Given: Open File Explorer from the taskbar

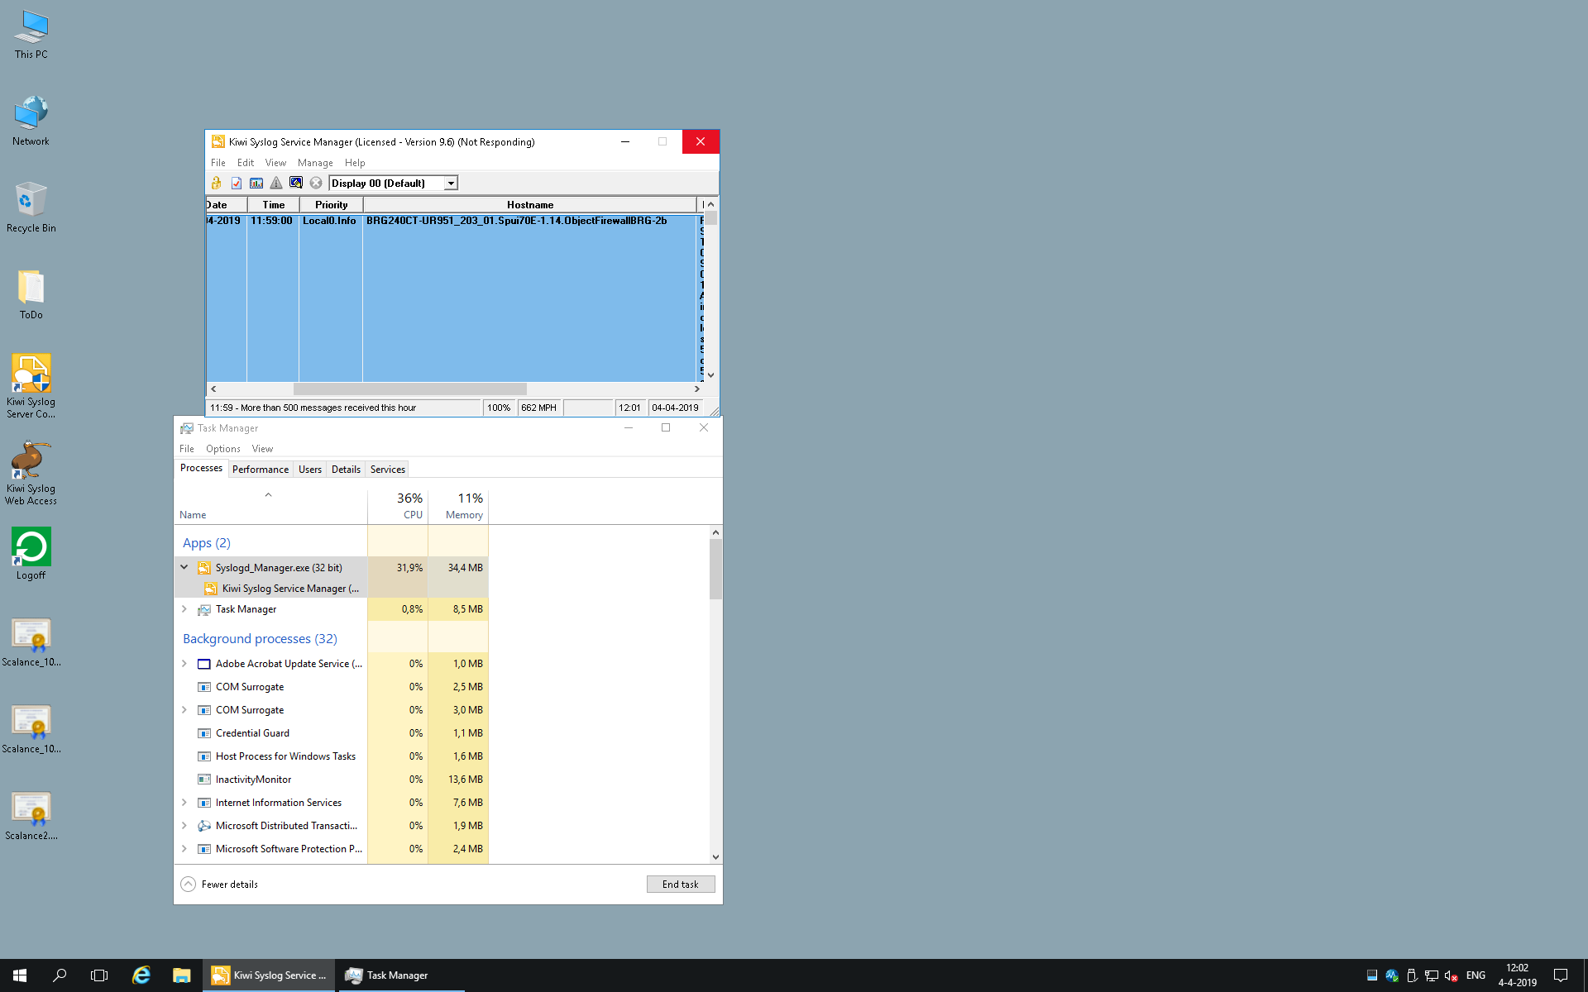Looking at the screenshot, I should coord(181,975).
